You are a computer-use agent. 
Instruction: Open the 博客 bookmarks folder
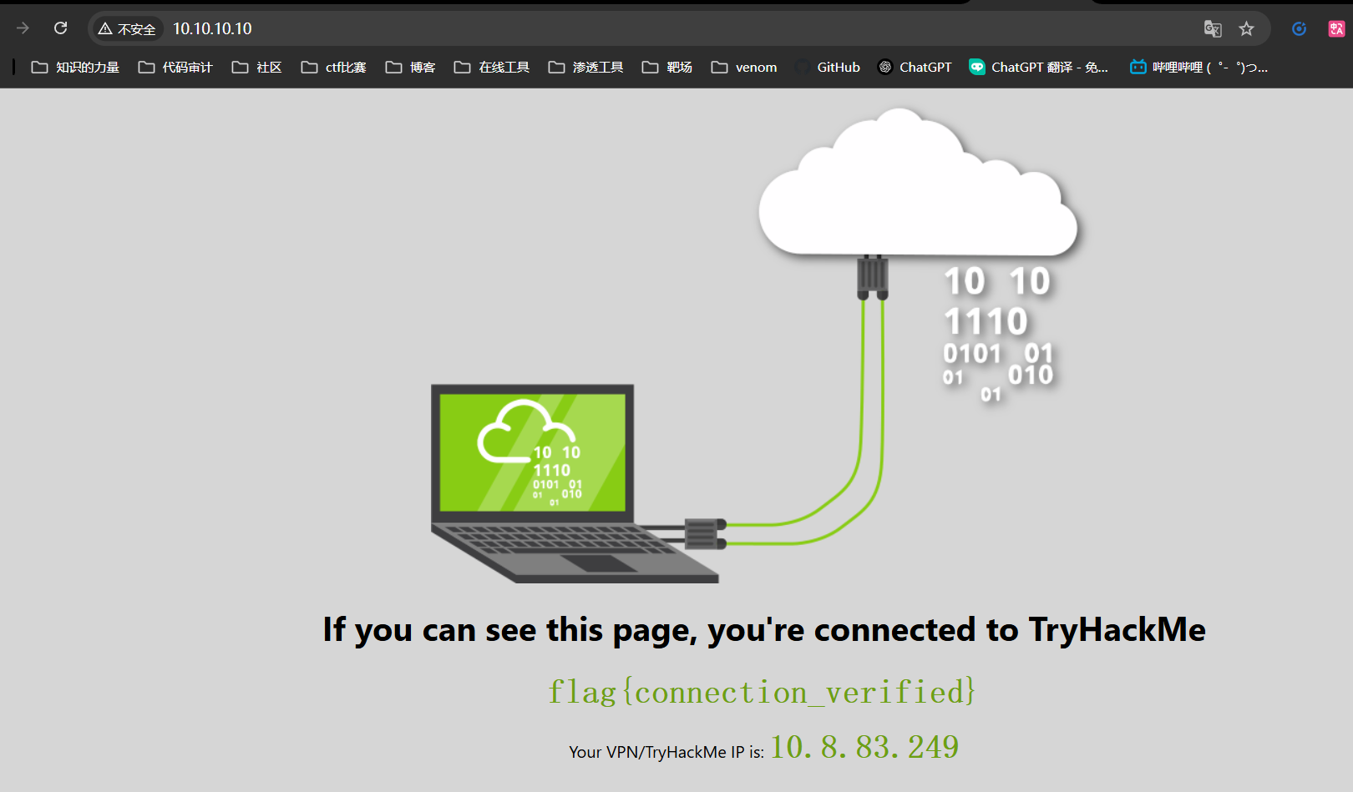(410, 67)
